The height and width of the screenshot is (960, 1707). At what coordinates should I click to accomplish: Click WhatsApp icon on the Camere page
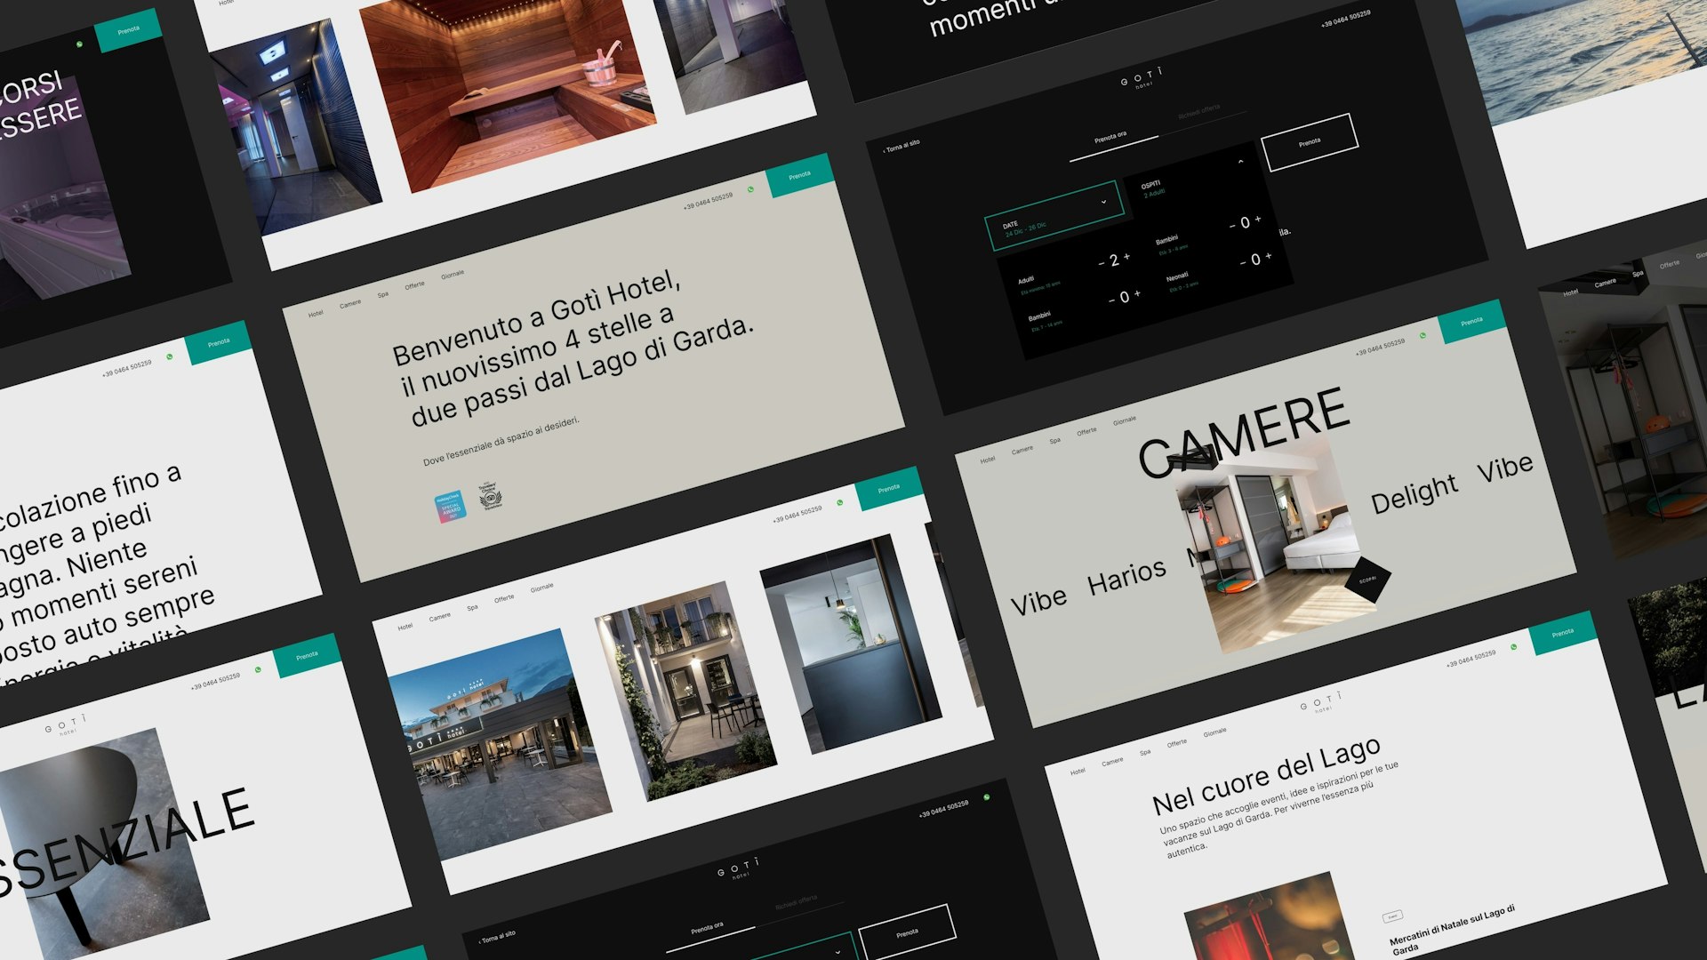pyautogui.click(x=1422, y=336)
